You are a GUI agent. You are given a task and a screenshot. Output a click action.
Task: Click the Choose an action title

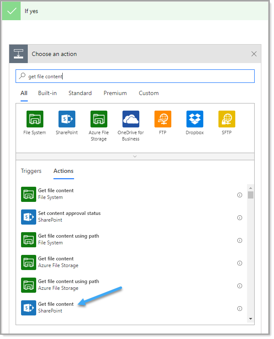(x=54, y=54)
